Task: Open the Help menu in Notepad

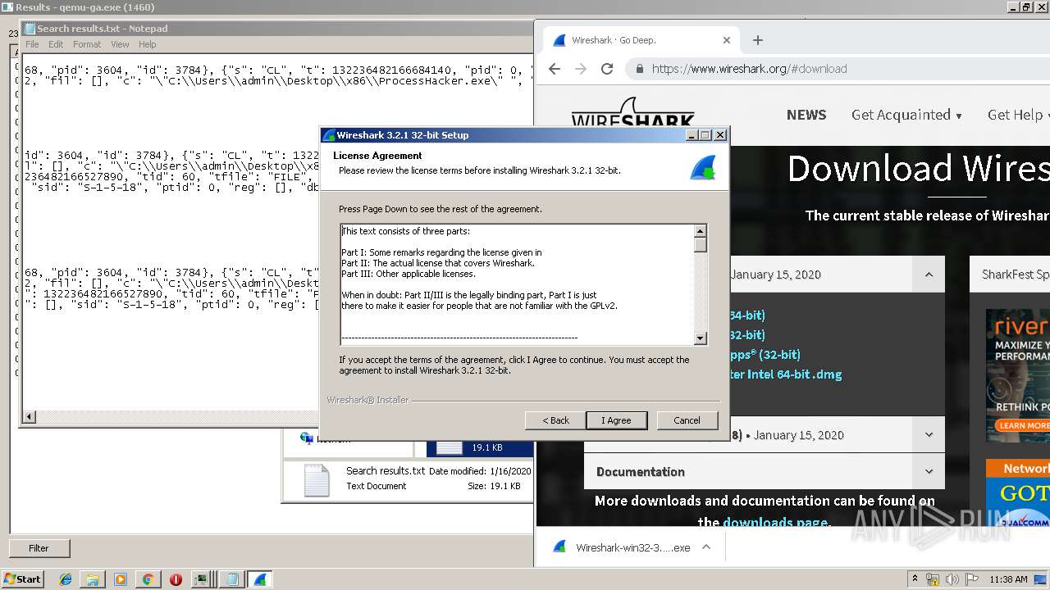Action: tap(147, 44)
